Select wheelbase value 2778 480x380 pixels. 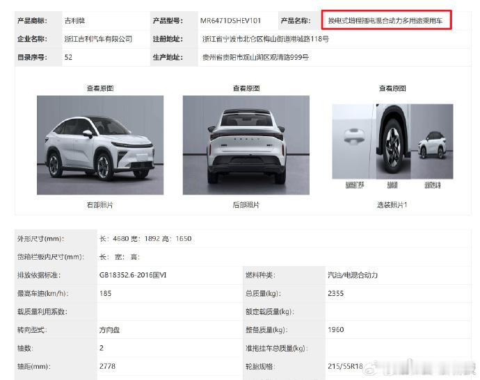[107, 366]
